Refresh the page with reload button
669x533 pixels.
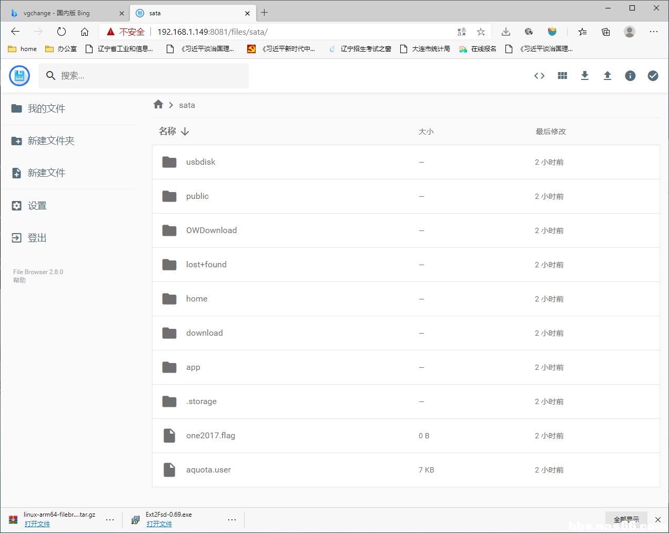[x=62, y=32]
